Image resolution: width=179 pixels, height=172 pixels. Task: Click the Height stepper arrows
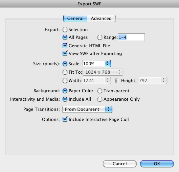[164, 80]
